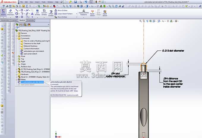Click Linear Sketch Pattern in the ribbon

(x=64, y=14)
